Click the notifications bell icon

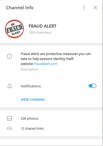pos(9,86)
